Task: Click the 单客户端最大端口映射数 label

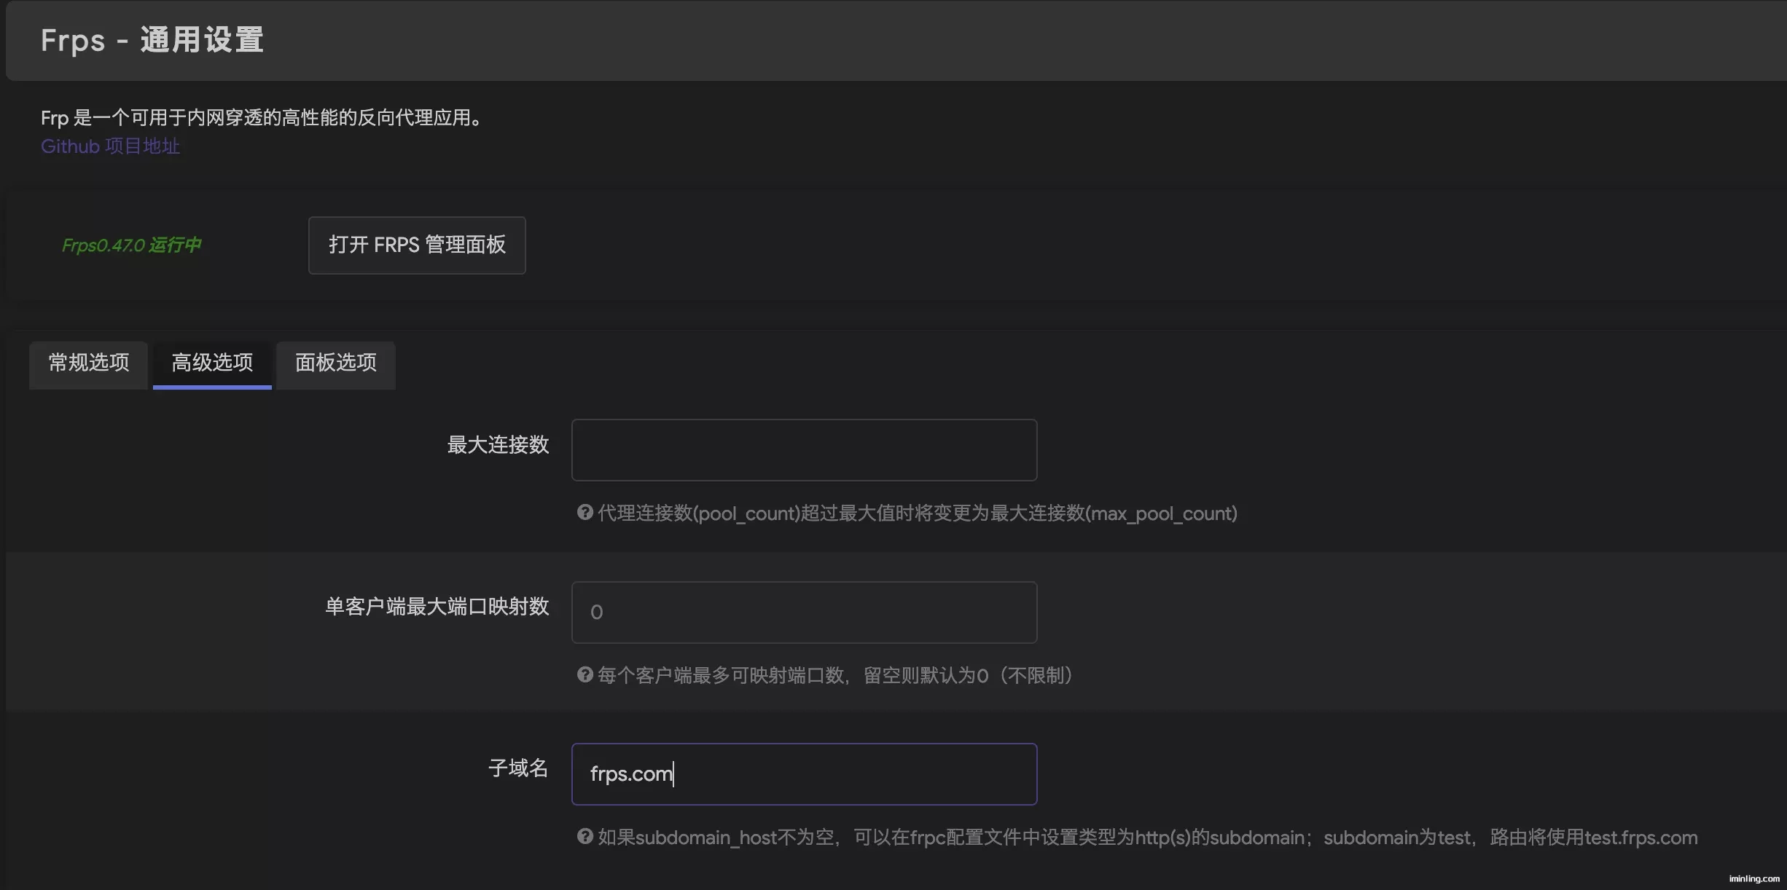Action: pyautogui.click(x=437, y=607)
